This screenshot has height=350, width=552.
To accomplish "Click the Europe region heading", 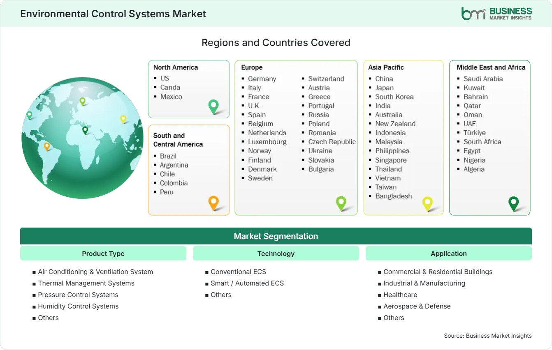I will 252,67.
